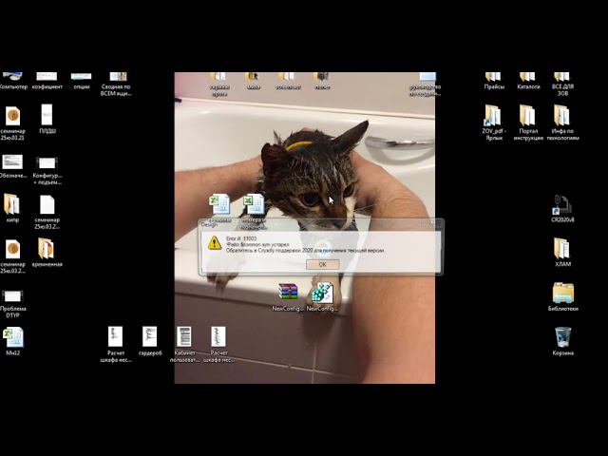Open the 'Кабинет пользоват...' document

pos(184,344)
